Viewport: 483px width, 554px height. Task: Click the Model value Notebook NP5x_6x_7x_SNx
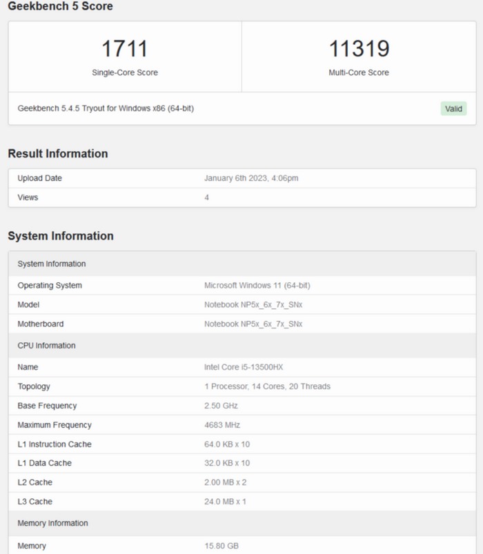(253, 305)
